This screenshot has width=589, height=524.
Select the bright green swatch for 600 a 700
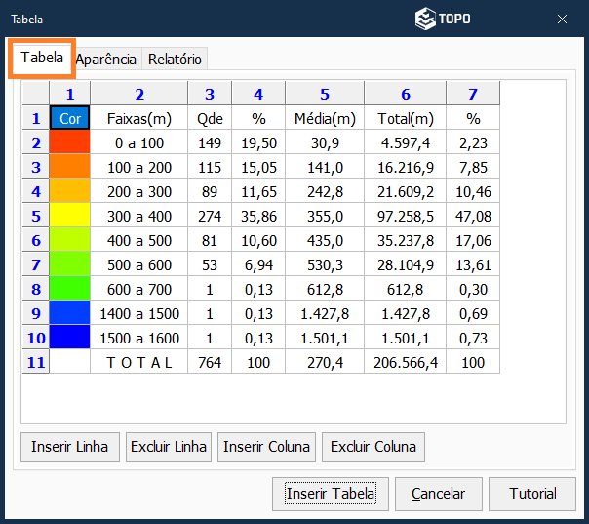click(70, 288)
